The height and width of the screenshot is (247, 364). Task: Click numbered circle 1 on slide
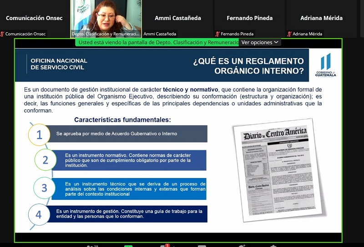point(39,134)
